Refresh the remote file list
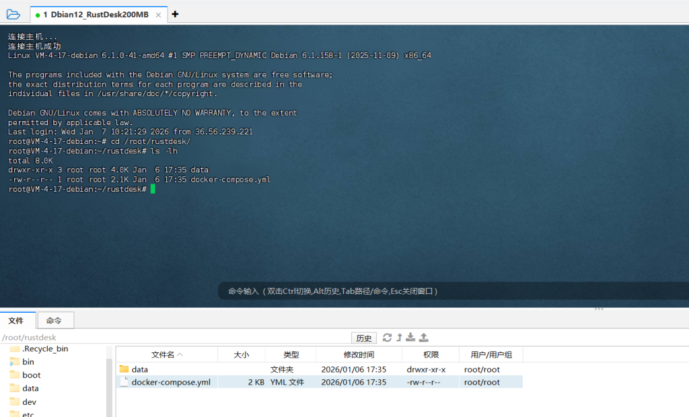This screenshot has height=417, width=689. 387,338
